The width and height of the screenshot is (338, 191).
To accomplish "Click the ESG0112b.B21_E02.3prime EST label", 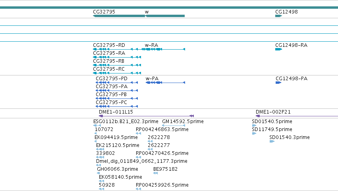I will [x=126, y=122].
